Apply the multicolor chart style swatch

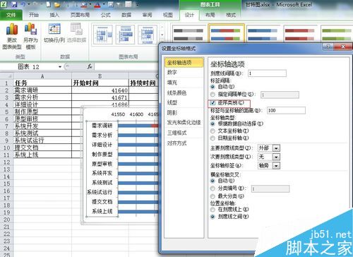pyautogui.click(x=226, y=34)
